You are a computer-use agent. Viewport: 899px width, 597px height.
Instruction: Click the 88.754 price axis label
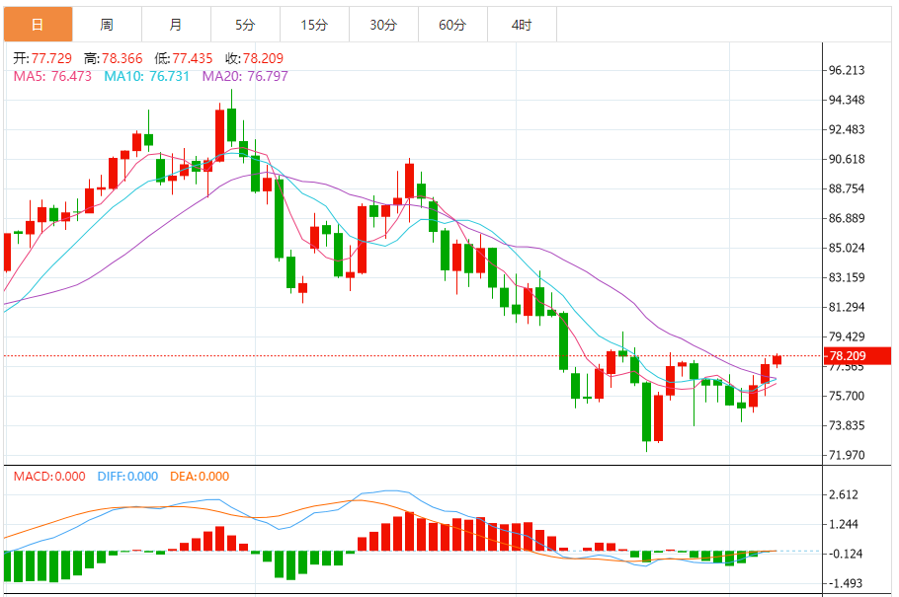click(x=847, y=189)
